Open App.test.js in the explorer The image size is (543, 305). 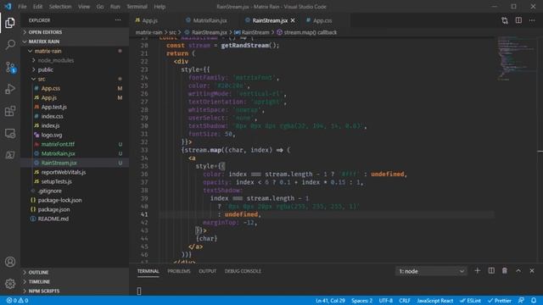click(x=75, y=107)
